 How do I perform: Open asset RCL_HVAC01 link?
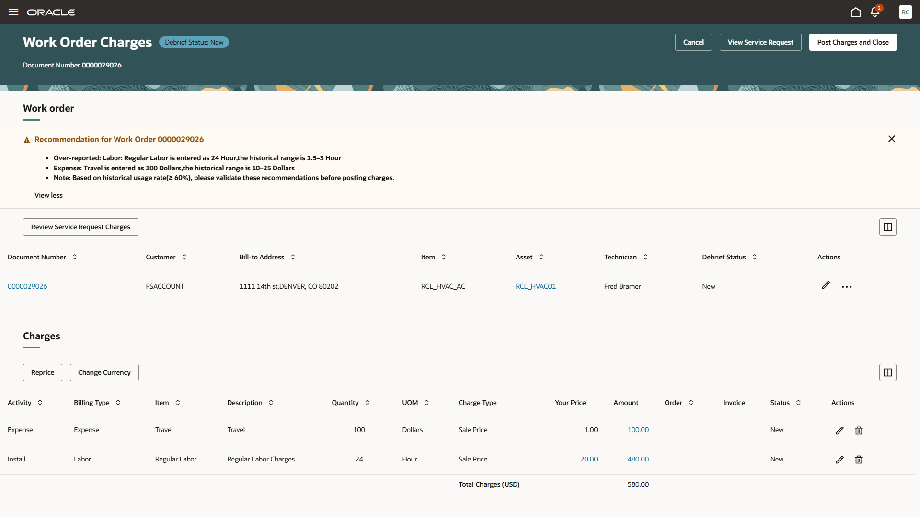point(536,286)
